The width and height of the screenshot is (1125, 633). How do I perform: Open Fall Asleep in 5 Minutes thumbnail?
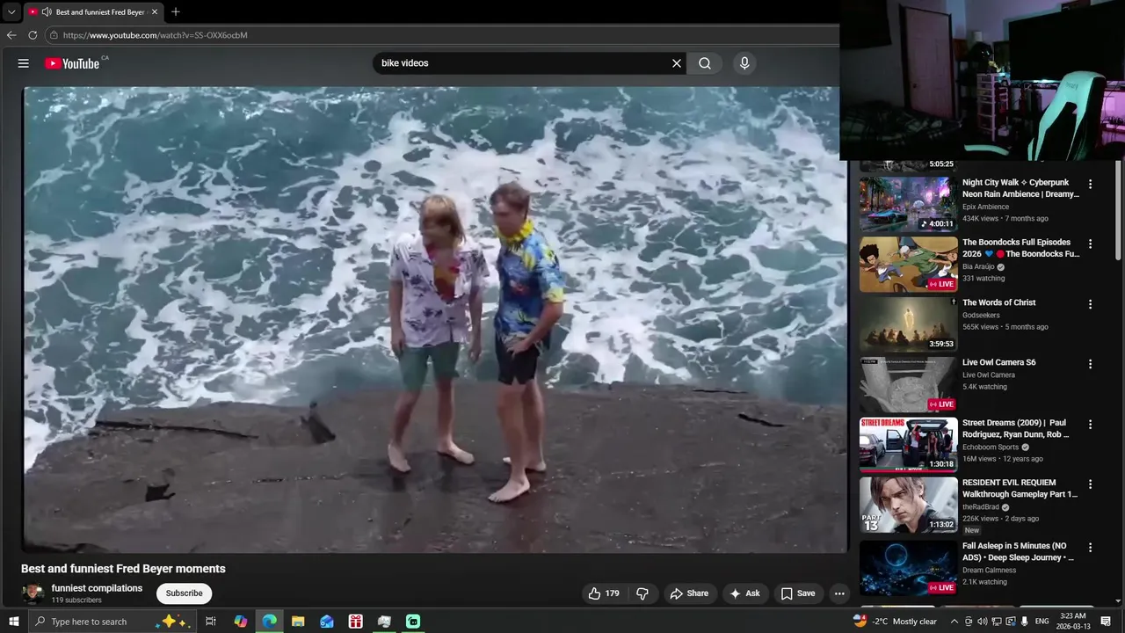click(x=909, y=568)
